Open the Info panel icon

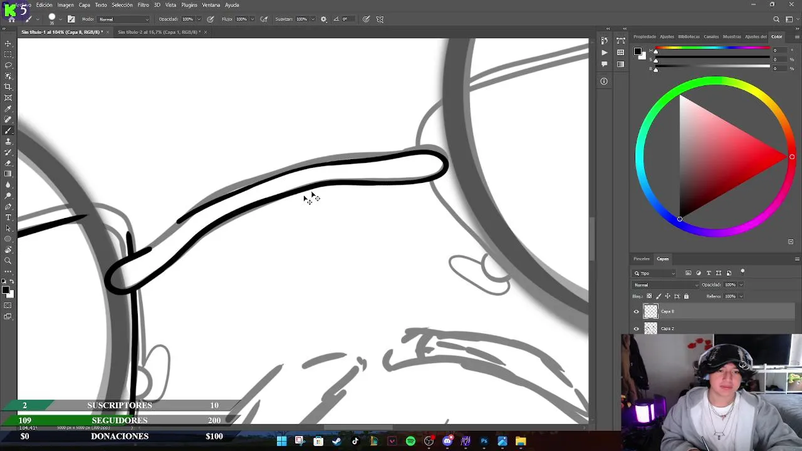click(604, 81)
